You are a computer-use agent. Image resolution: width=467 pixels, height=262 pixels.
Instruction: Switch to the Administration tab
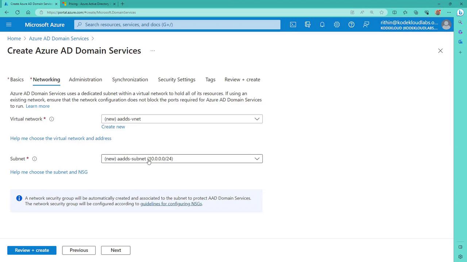click(85, 79)
